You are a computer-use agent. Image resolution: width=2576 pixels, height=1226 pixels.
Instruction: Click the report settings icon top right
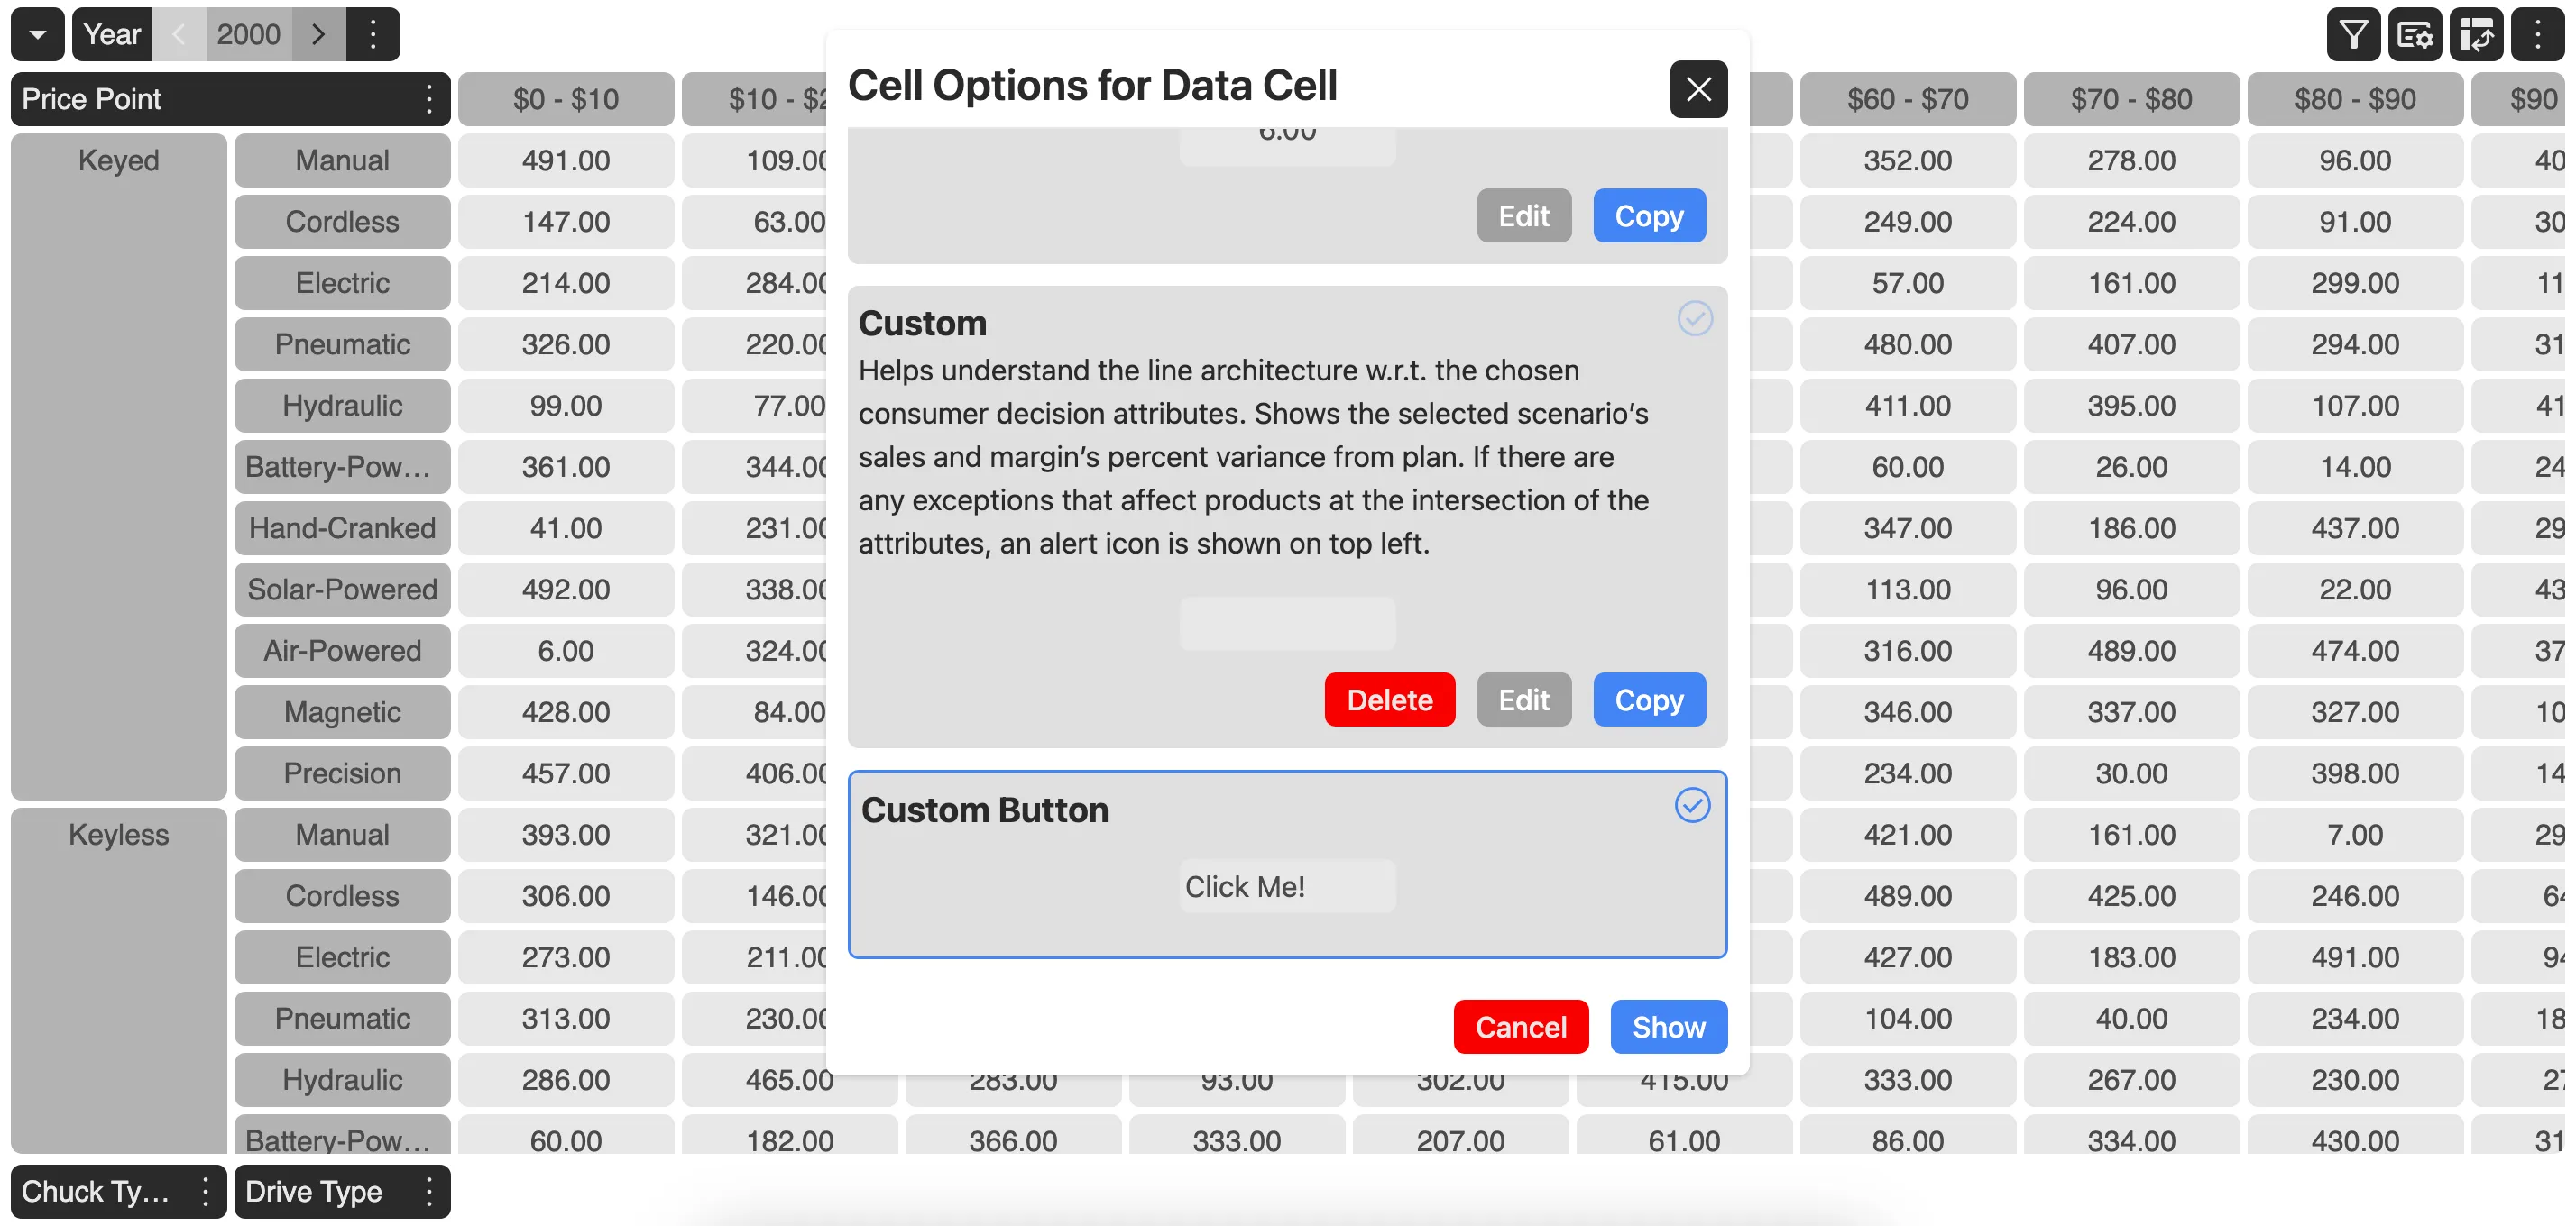2414,34
